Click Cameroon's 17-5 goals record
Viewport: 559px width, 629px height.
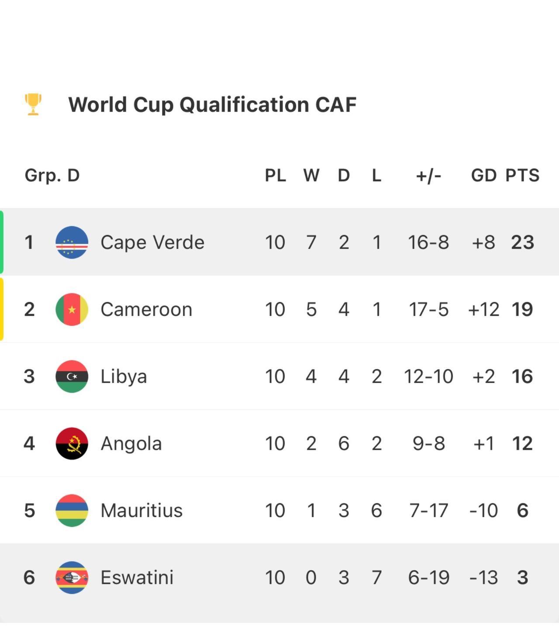point(428,309)
